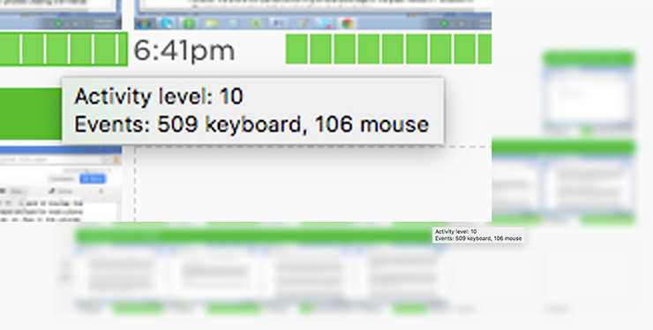653x330 pixels.
Task: Click the yellow folder icon in the taskbar
Action: [212, 23]
